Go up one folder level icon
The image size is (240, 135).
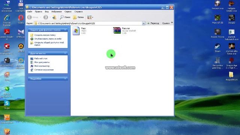pyautogui.click(x=54, y=17)
